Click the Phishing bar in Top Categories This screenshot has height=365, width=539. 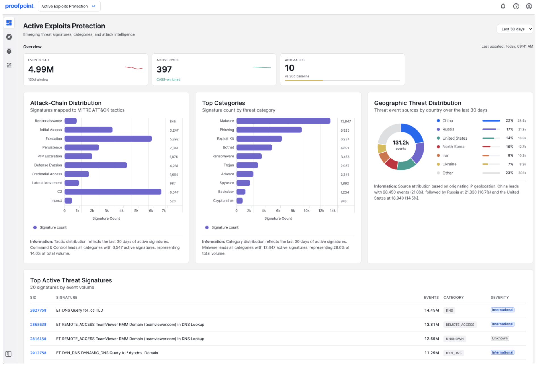tap(269, 130)
